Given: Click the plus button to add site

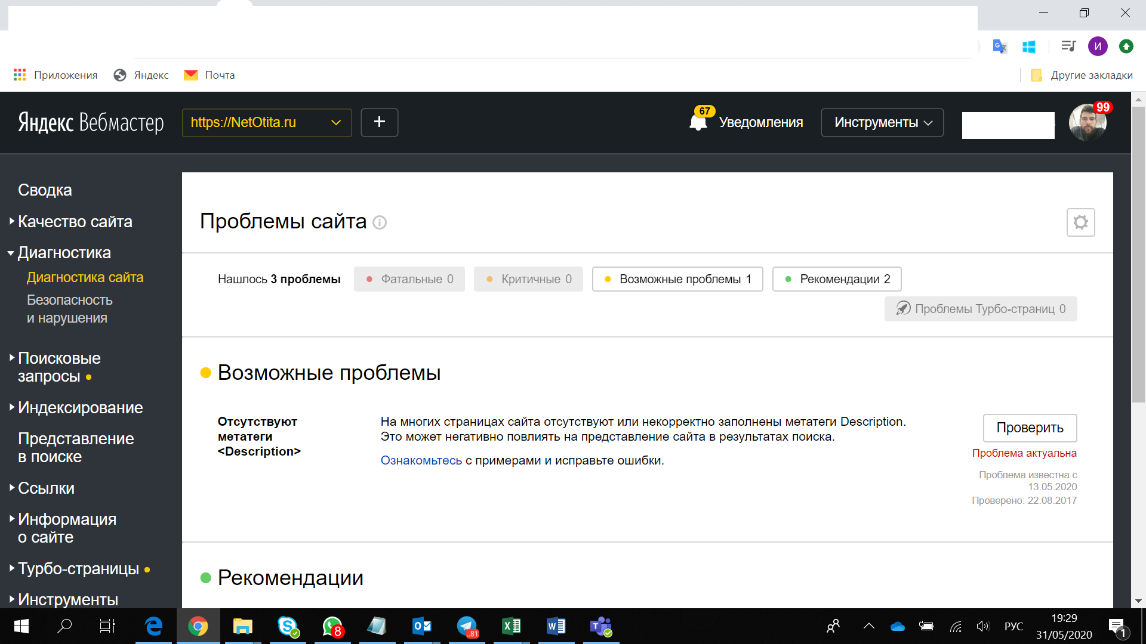Looking at the screenshot, I should click(379, 122).
